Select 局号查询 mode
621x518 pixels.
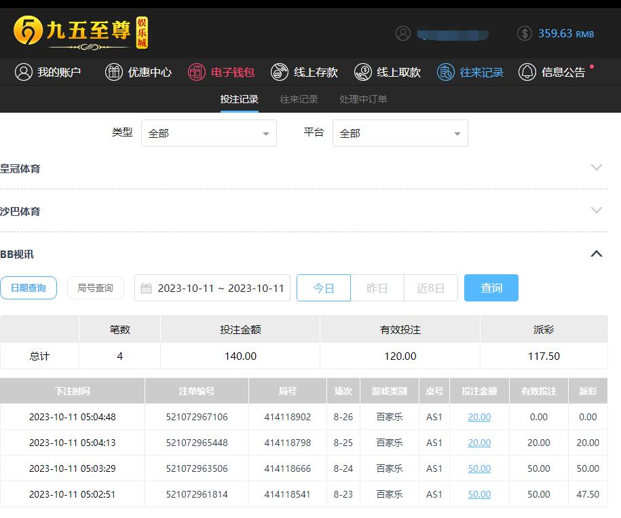pyautogui.click(x=96, y=288)
